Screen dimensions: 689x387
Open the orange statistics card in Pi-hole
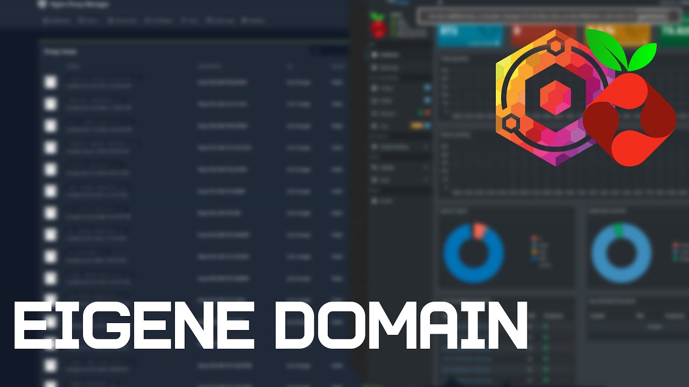tap(617, 35)
